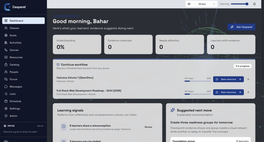Open the Evidence collected card

(128, 44)
